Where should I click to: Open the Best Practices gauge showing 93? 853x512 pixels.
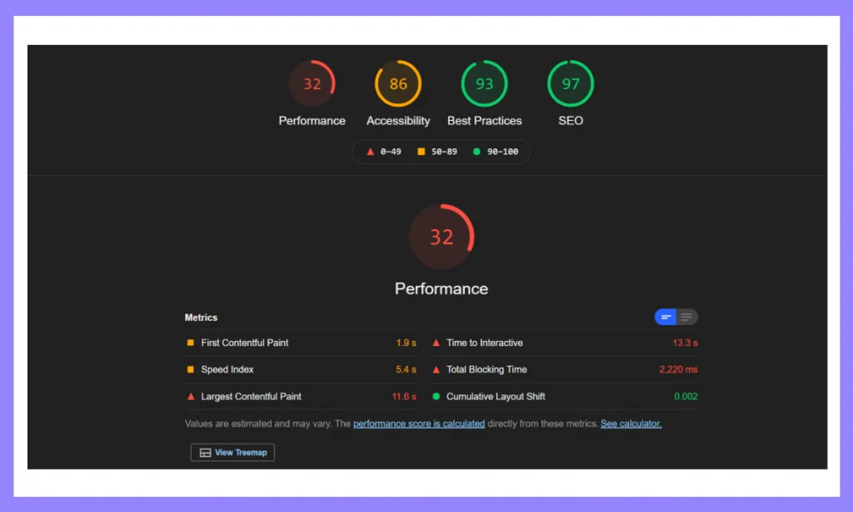point(484,83)
